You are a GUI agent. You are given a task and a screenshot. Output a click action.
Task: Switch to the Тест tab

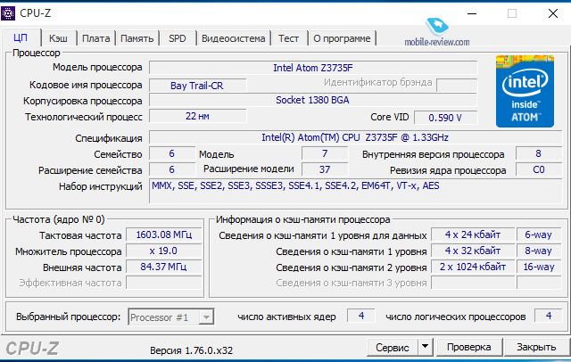(x=288, y=38)
